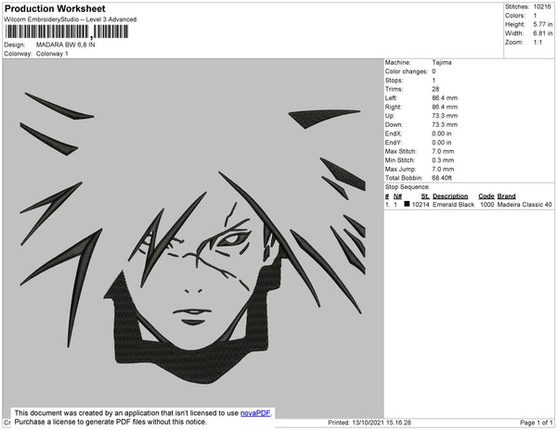Select design name 'MADARA BW 6,8 IN'
The image size is (557, 430).
[65, 45]
